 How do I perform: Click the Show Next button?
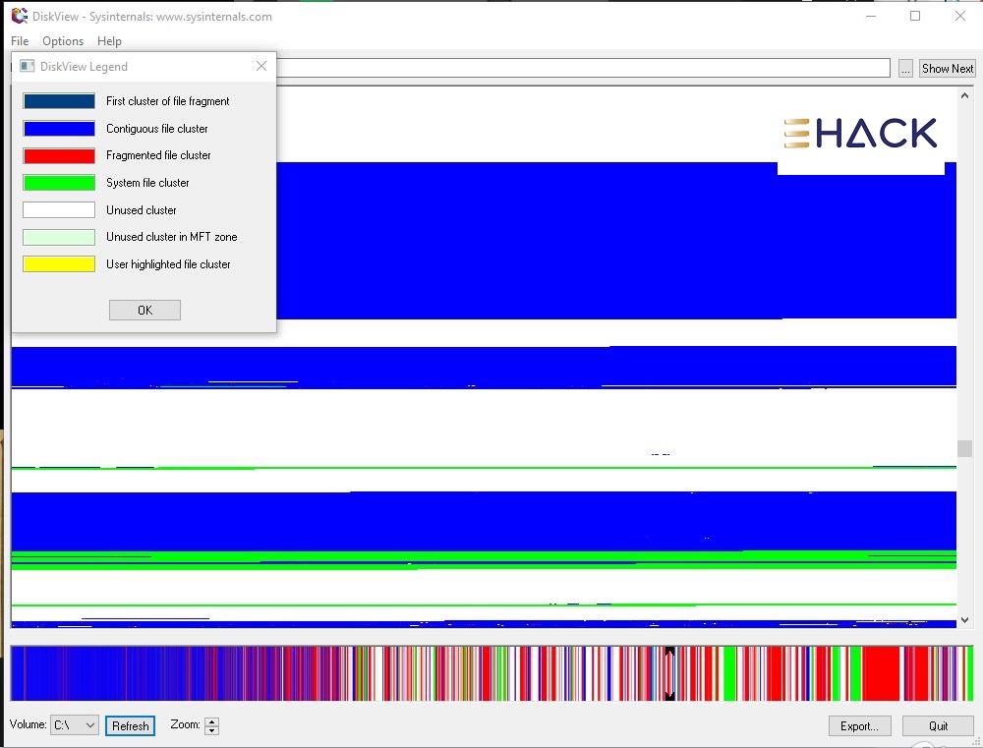[948, 69]
